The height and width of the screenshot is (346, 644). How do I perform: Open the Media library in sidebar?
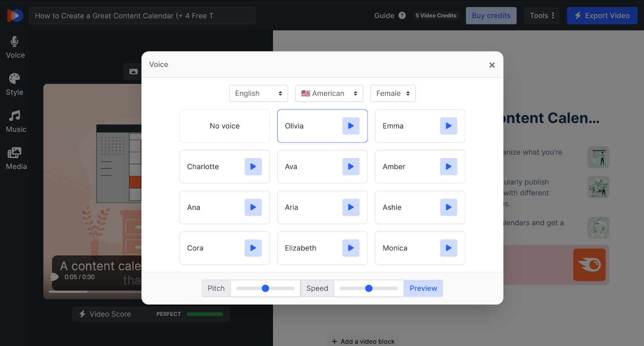[16, 159]
